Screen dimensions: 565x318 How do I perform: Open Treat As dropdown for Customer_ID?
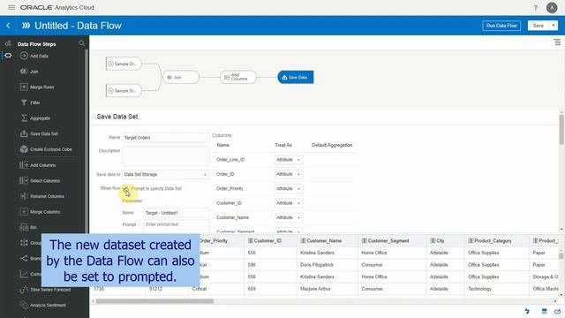click(289, 203)
